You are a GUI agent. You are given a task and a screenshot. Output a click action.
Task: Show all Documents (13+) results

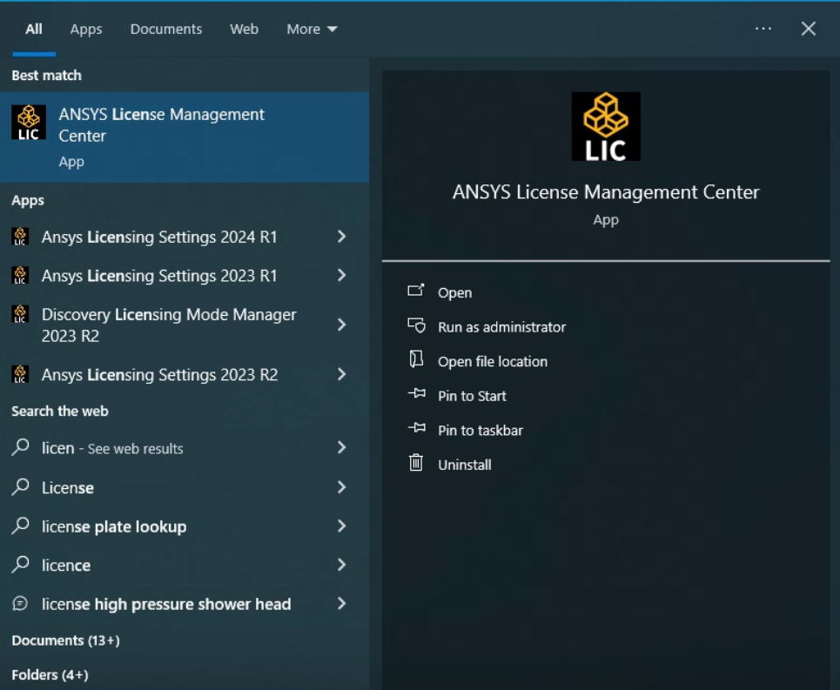coord(65,640)
